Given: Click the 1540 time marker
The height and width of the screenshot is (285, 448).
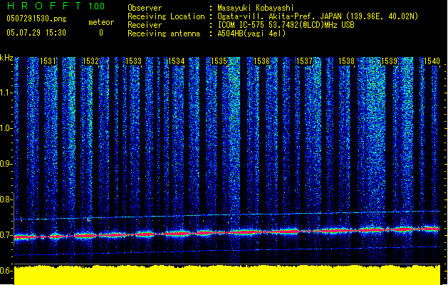Looking at the screenshot, I should pyautogui.click(x=432, y=61).
